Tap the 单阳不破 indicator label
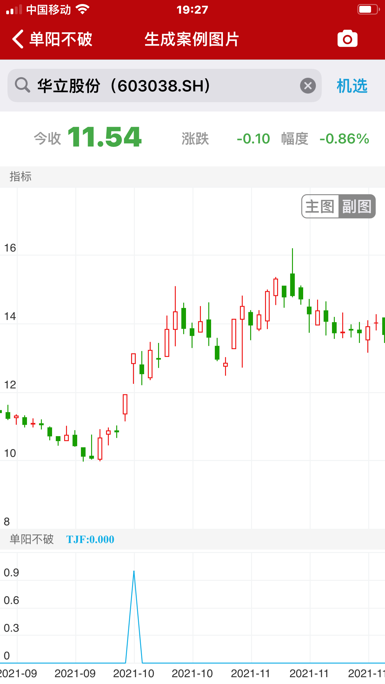Image resolution: width=385 pixels, height=684 pixels. (x=32, y=539)
